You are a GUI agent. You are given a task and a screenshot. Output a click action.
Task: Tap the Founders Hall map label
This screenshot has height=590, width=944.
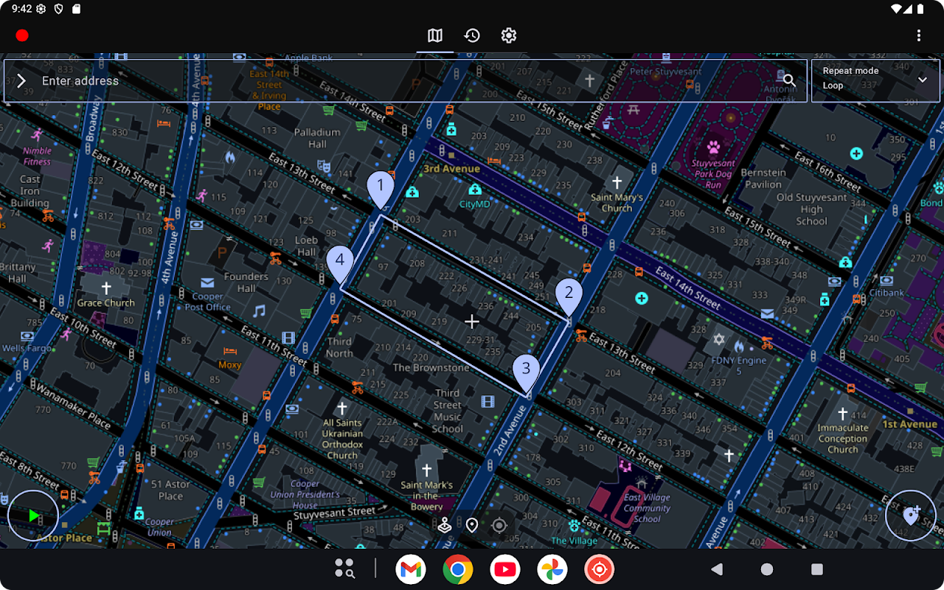pyautogui.click(x=246, y=282)
